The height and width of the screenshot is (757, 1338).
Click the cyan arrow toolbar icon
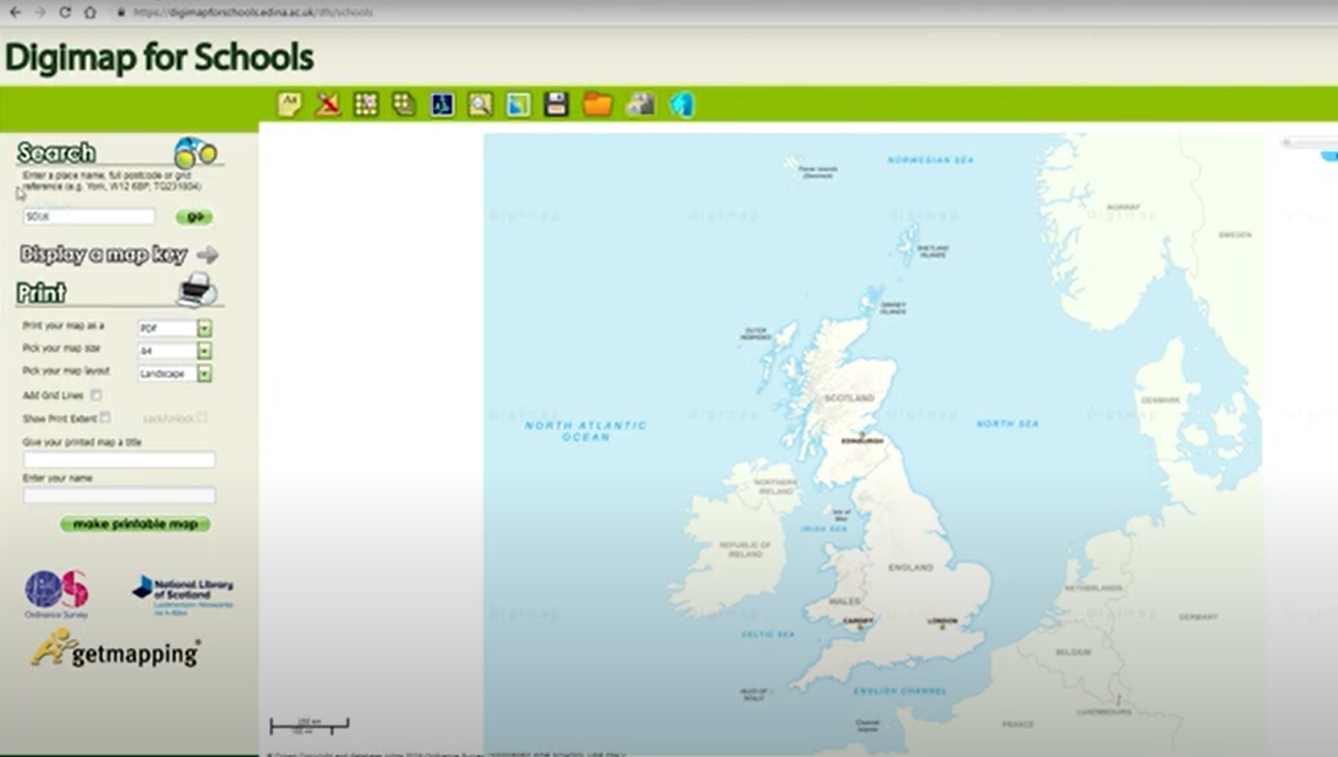[x=681, y=105]
